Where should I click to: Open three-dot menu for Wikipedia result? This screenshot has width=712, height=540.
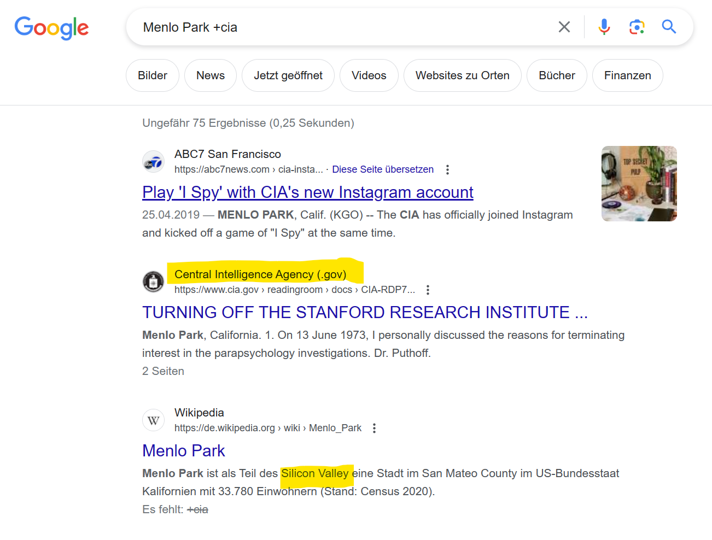tap(374, 429)
